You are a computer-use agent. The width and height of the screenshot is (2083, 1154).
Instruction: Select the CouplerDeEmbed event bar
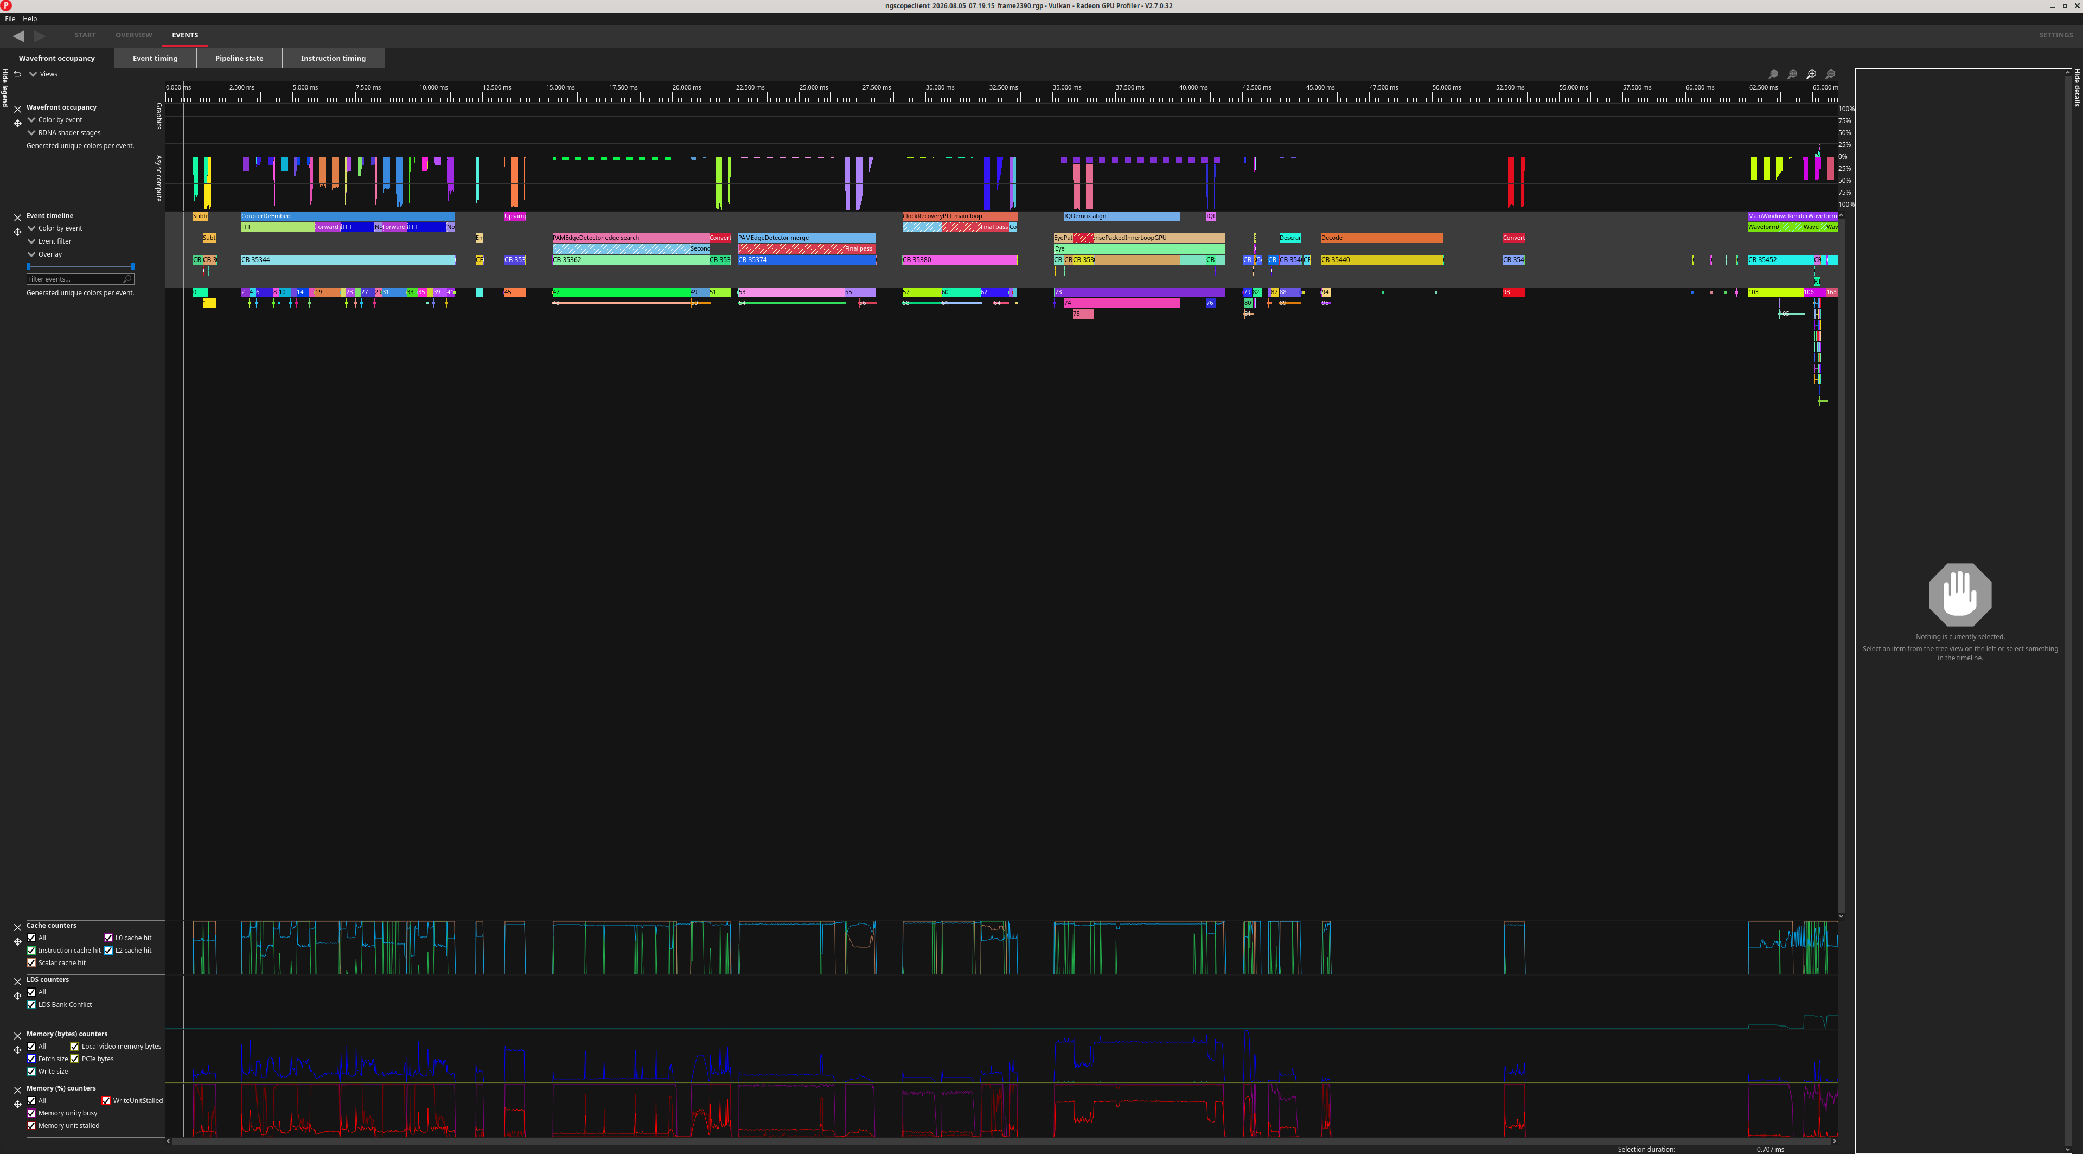point(348,216)
